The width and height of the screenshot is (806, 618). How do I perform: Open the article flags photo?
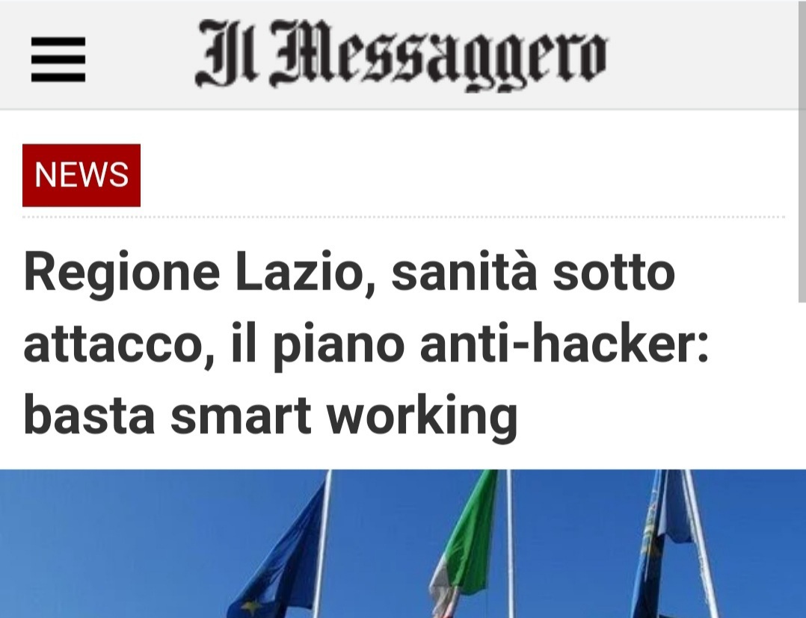tap(403, 543)
